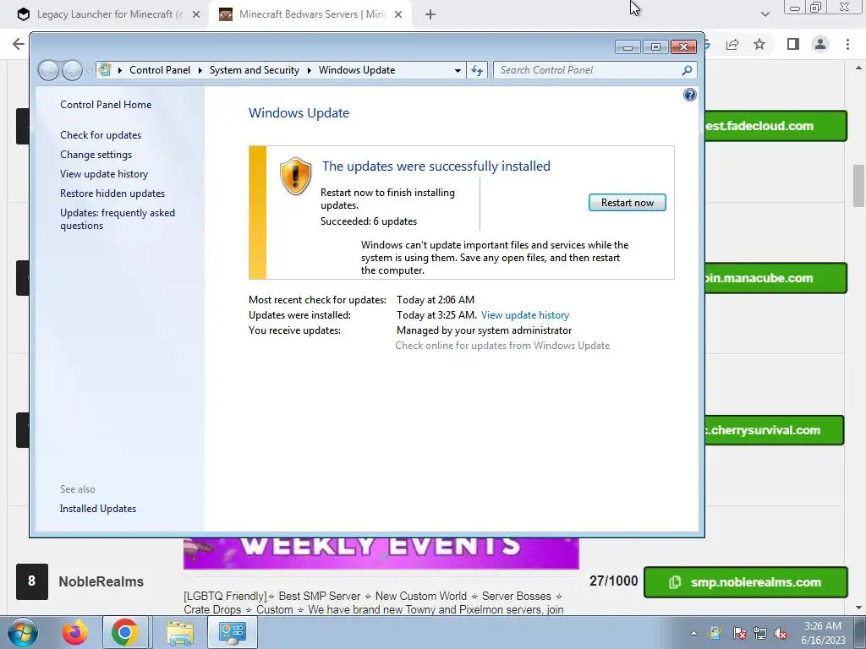Open File Explorer from taskbar
Image resolution: width=866 pixels, height=649 pixels.
pyautogui.click(x=180, y=632)
